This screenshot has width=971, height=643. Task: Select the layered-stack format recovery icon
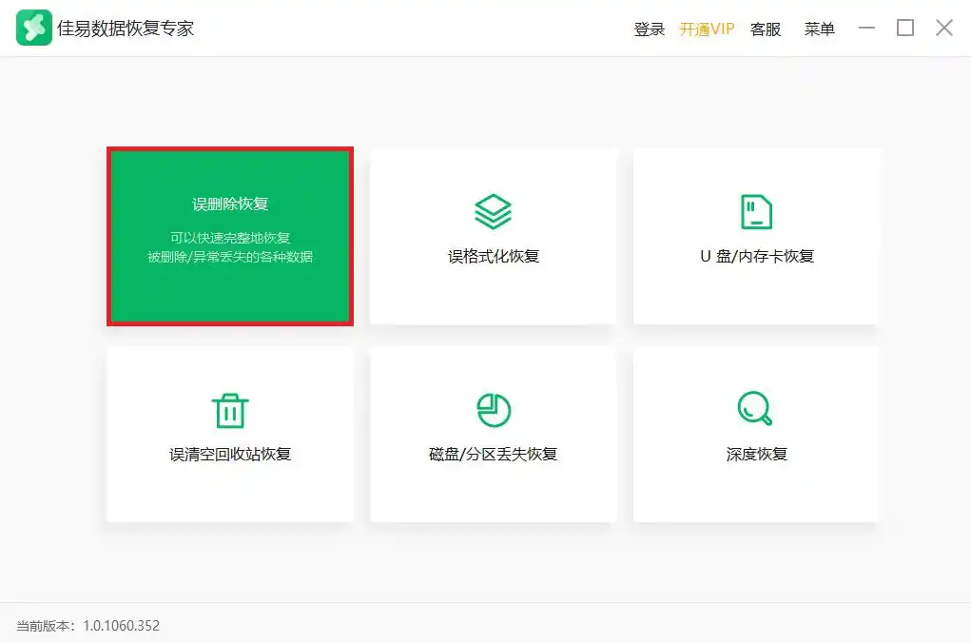[x=493, y=211]
